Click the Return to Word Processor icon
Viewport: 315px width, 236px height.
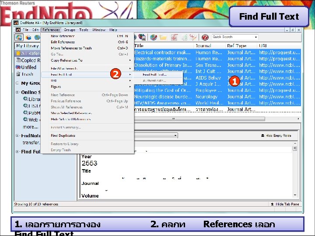coord(193,37)
